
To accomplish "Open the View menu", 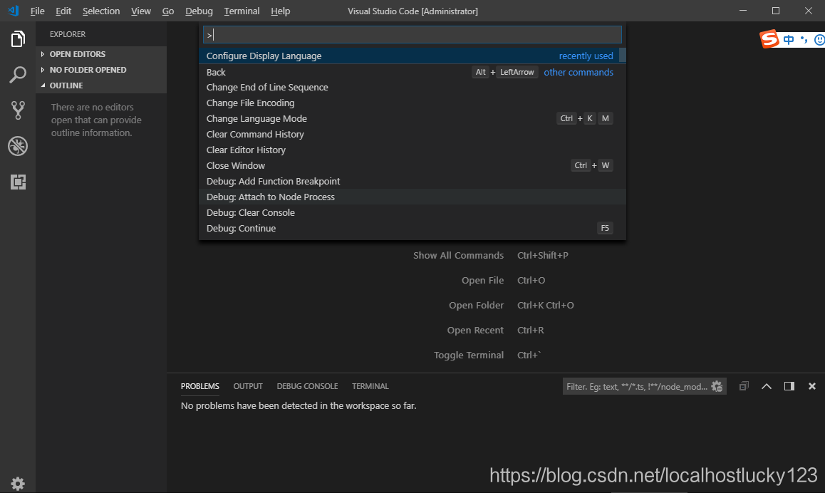I will pos(141,11).
